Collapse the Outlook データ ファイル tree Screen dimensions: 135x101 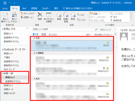3,50
